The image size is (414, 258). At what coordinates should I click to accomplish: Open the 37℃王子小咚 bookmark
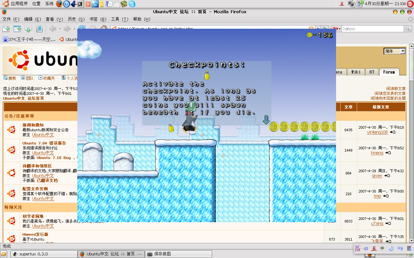pyautogui.click(x=29, y=39)
